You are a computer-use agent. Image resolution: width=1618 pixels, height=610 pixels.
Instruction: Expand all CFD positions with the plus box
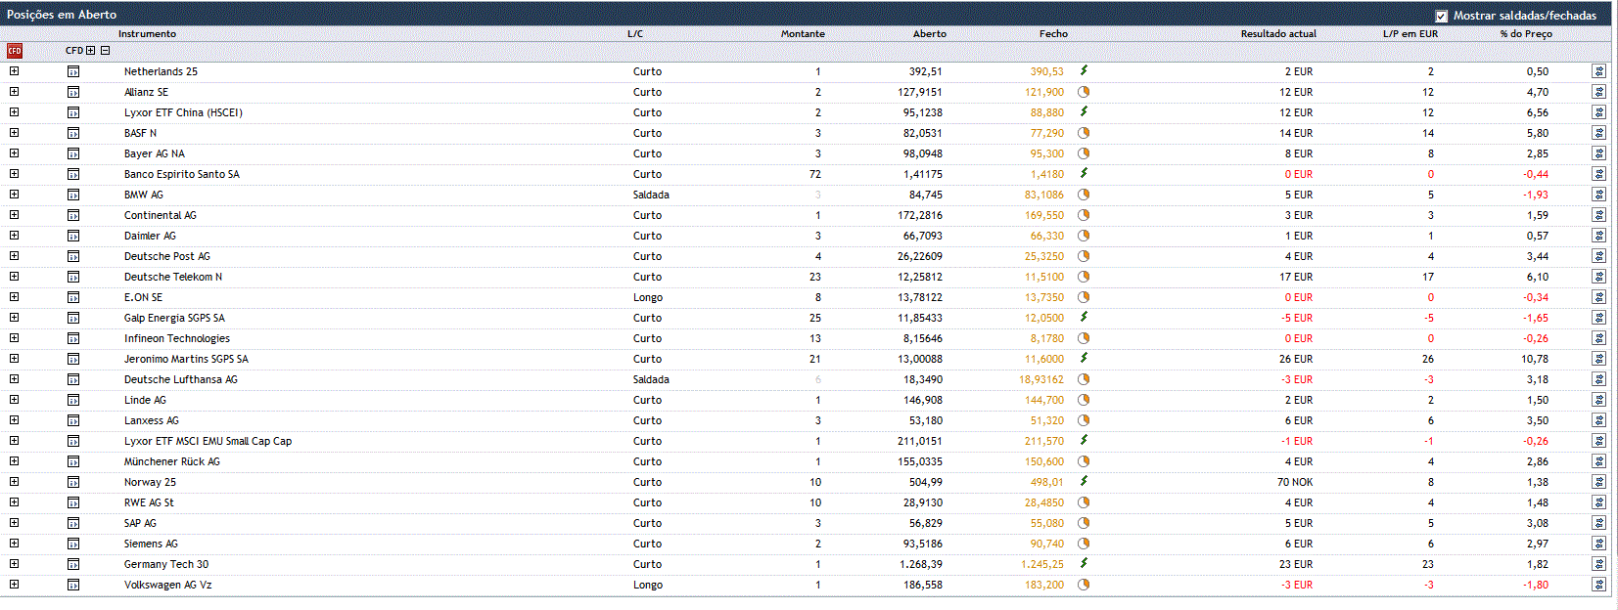coord(91,51)
